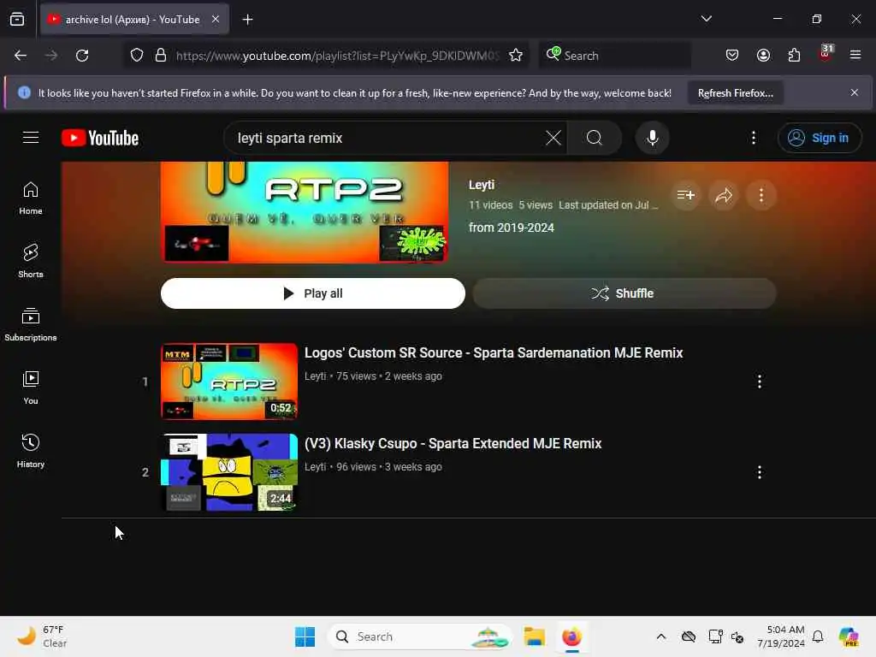Reload the page in Firefox

pyautogui.click(x=82, y=56)
